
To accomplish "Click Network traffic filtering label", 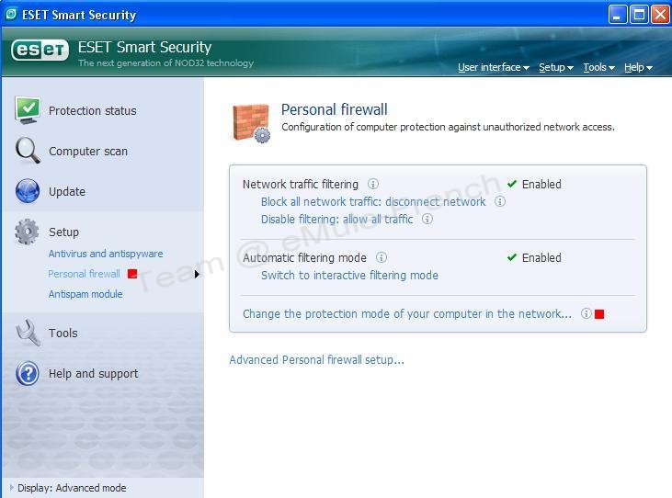I will pos(301,184).
